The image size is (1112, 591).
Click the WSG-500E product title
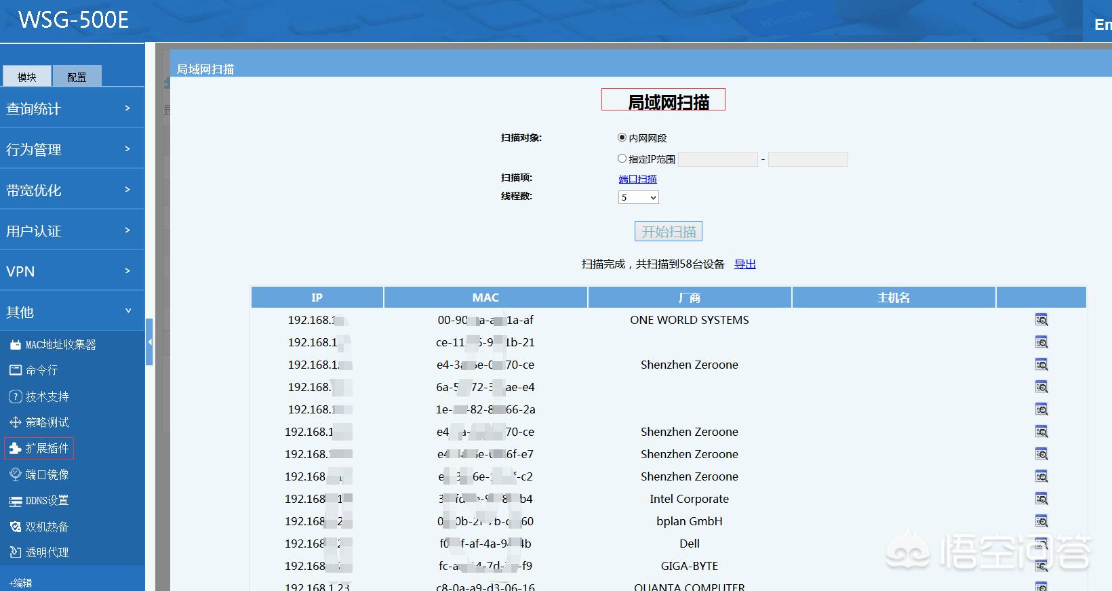tap(73, 20)
